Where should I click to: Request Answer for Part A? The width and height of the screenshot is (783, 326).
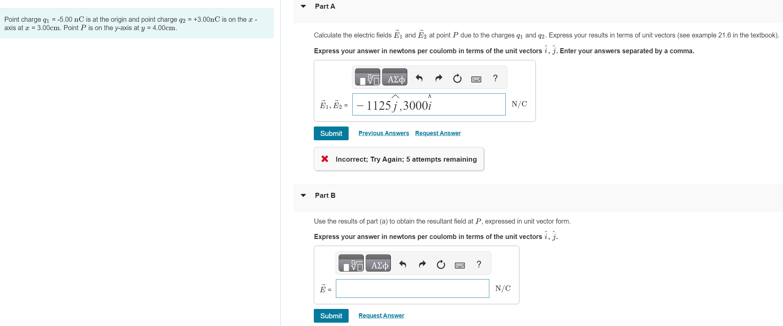438,133
